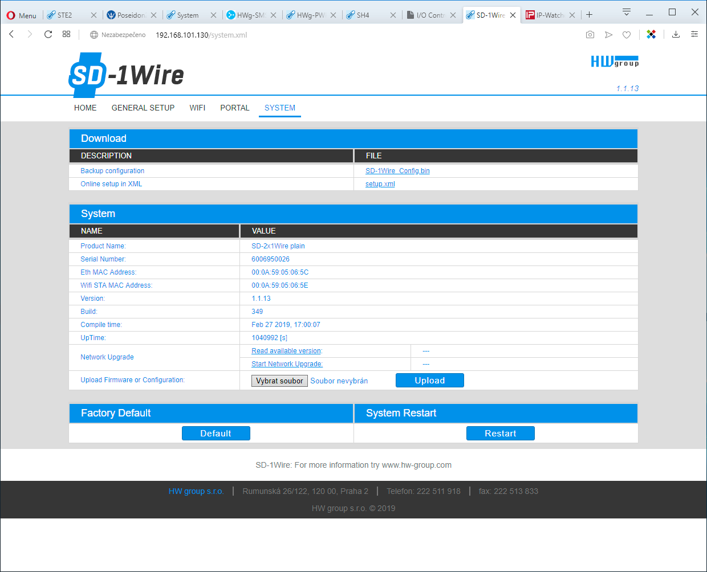Open the PORTAL menu page
Screen dimensions: 707x572
(x=235, y=108)
